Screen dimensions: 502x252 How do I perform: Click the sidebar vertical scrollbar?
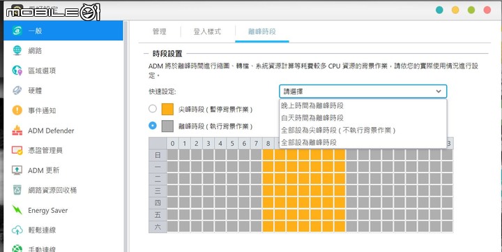(125, 136)
